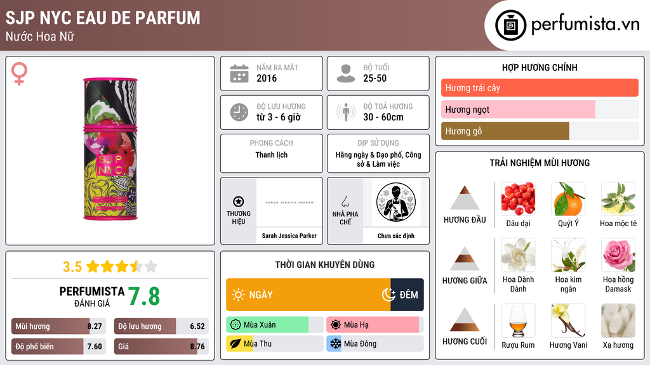Click the Xạ hương musk image
Screen dimensions: 650x365
pyautogui.click(x=618, y=321)
